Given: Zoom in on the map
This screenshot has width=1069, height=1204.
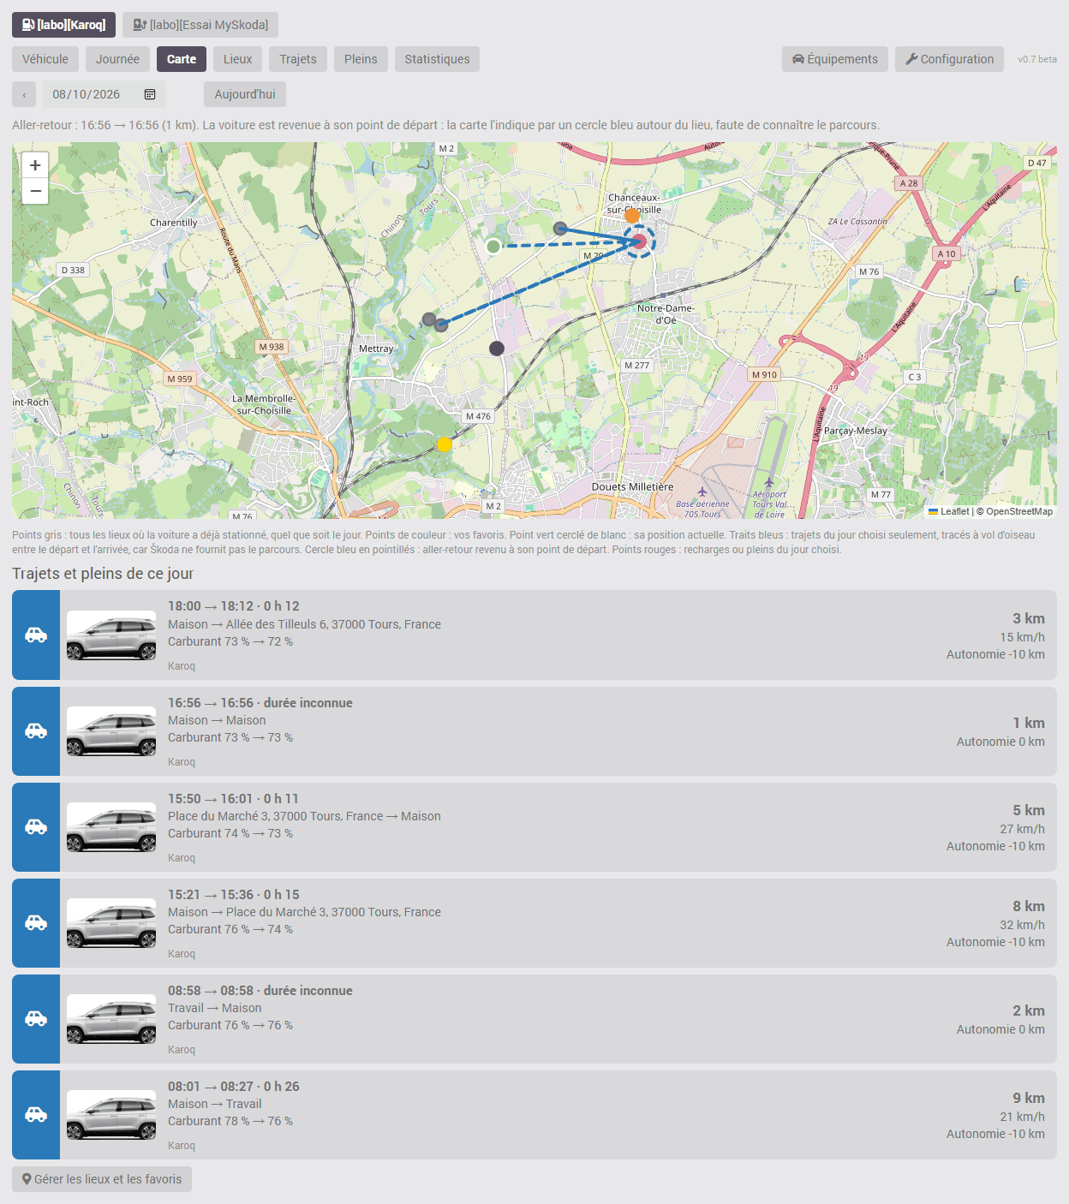Looking at the screenshot, I should tap(35, 165).
